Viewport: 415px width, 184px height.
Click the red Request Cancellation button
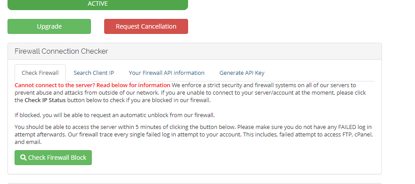[146, 26]
